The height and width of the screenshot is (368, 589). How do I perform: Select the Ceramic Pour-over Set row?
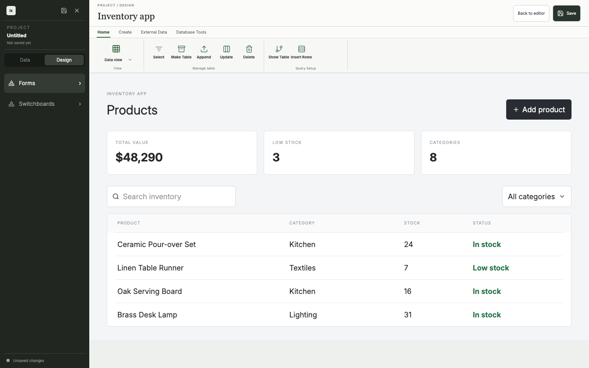[x=339, y=244]
